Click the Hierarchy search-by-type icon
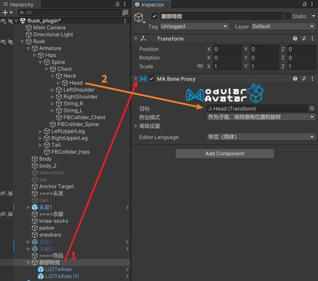The image size is (318, 281). point(125,13)
